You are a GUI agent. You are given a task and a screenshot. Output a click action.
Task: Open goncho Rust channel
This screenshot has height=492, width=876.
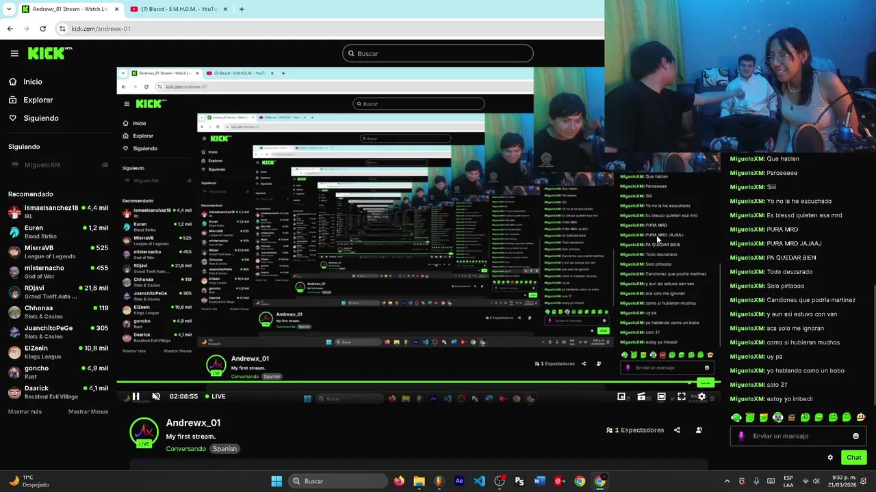pyautogui.click(x=58, y=372)
